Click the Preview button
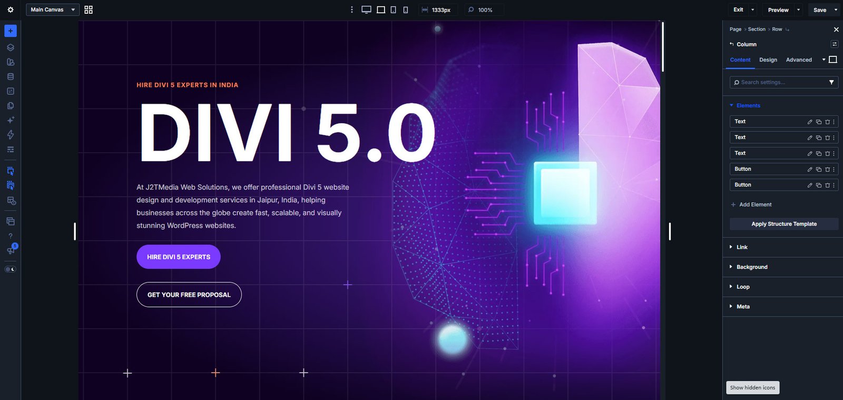This screenshot has height=400, width=843. 778,9
